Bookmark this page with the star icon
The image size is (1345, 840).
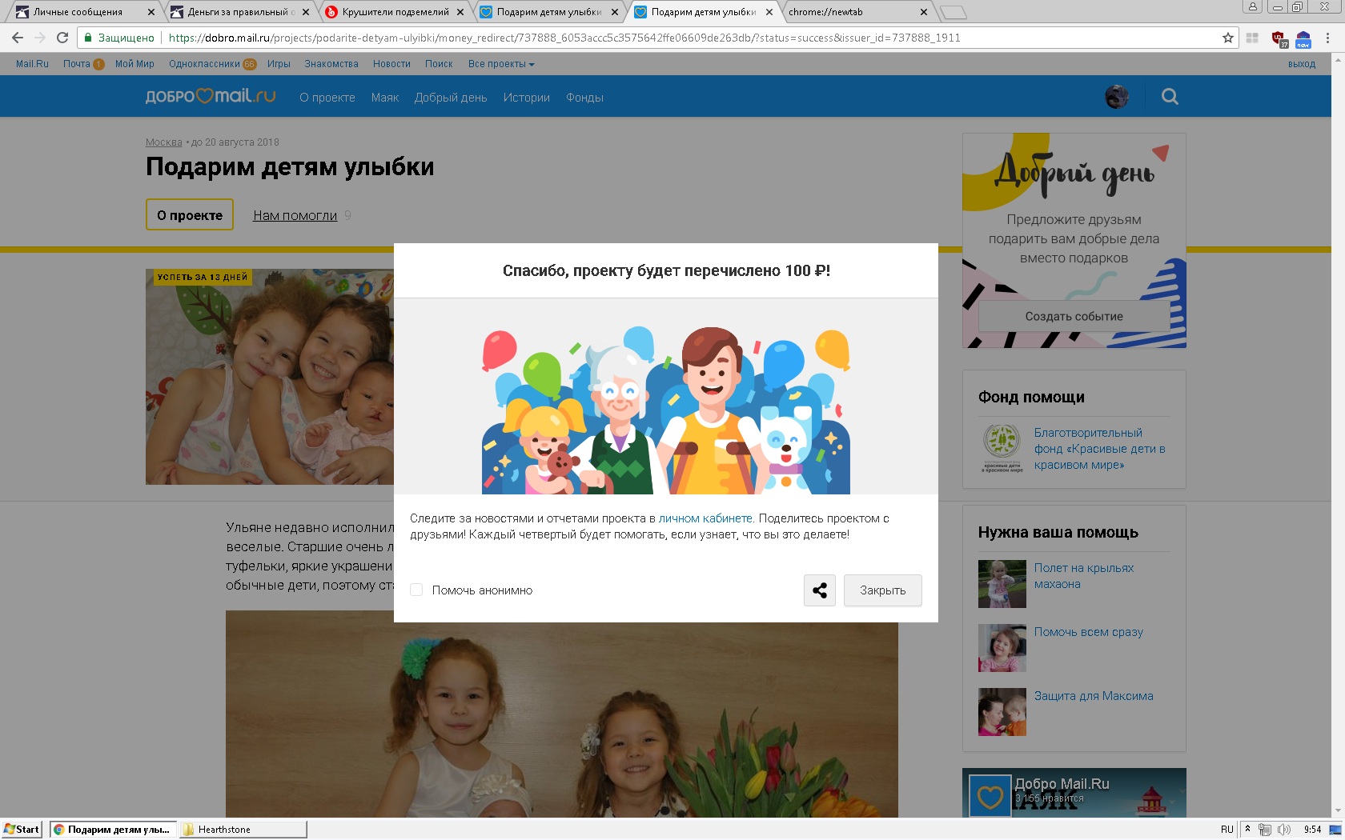click(x=1228, y=38)
